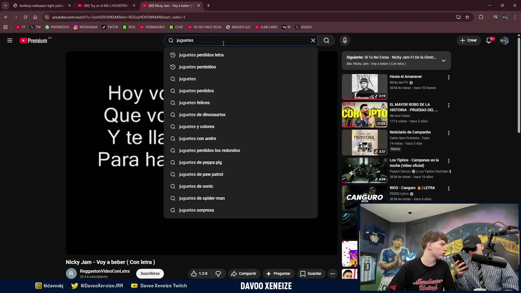Select suggestion 'juguetes de sonic'
This screenshot has width=521, height=293.
[241, 186]
